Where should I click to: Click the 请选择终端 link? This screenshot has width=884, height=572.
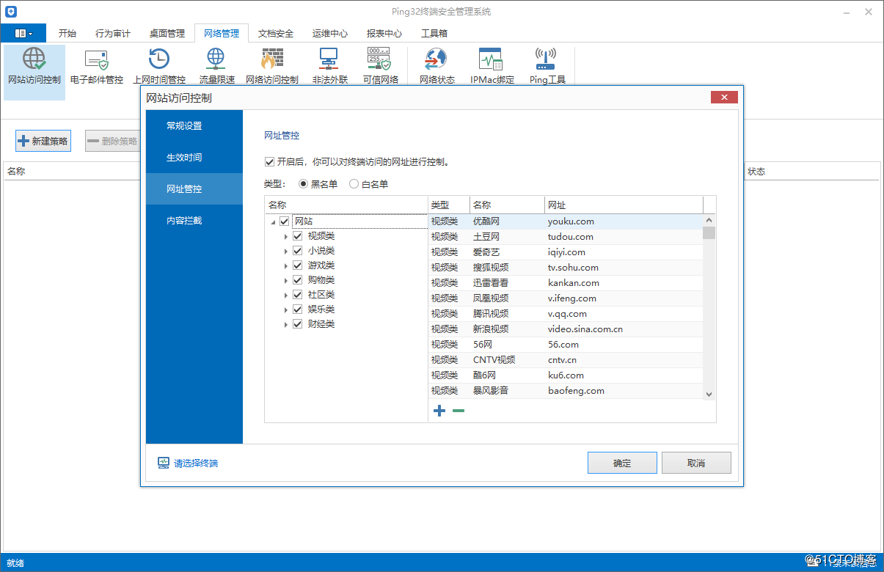tap(196, 463)
